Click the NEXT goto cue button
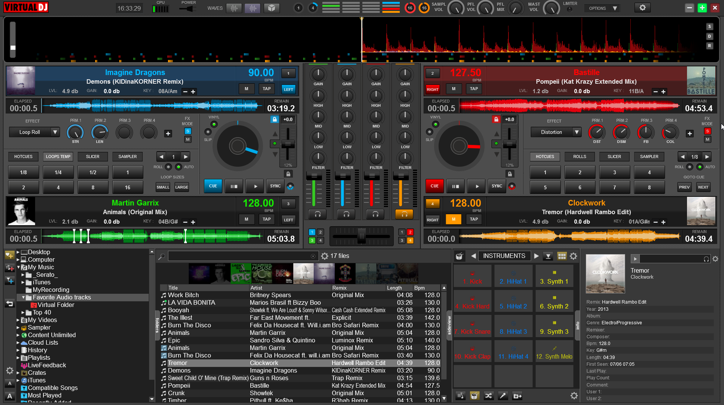Screen dimensions: 724x405 coord(703,187)
